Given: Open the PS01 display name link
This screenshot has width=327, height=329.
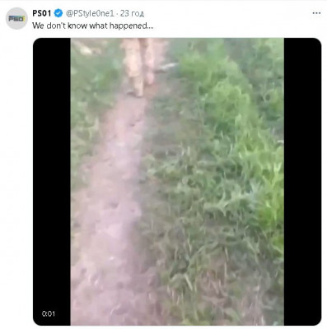Looking at the screenshot, I should (x=41, y=13).
